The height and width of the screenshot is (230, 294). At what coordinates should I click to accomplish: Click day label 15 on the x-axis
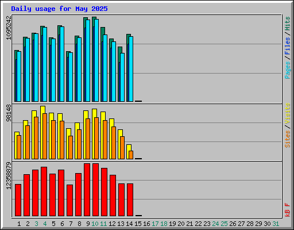pyautogui.click(x=138, y=224)
